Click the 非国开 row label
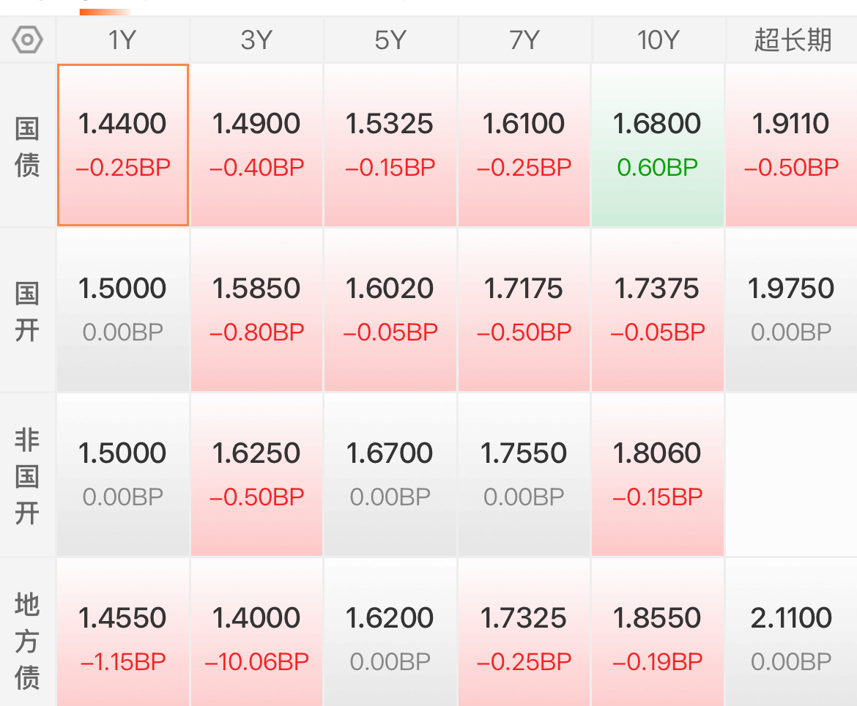The image size is (857, 706). [x=27, y=476]
